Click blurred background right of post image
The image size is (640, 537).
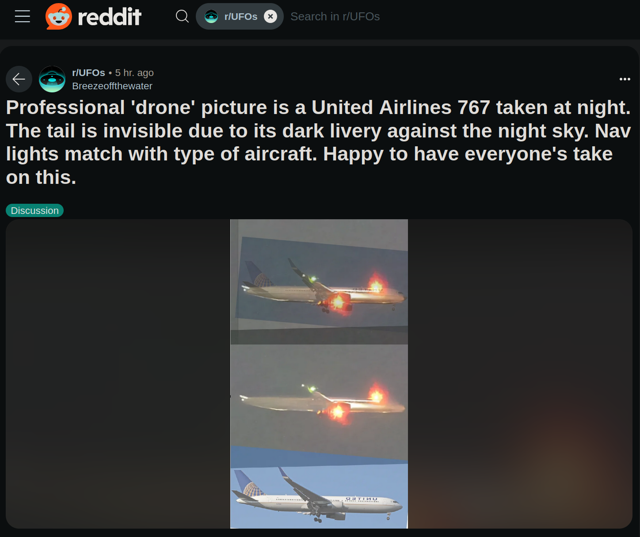[520, 374]
